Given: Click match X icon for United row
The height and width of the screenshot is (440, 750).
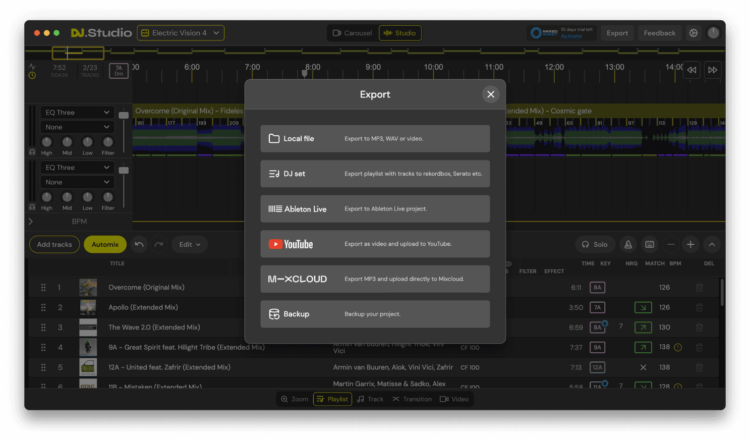Looking at the screenshot, I should (643, 367).
